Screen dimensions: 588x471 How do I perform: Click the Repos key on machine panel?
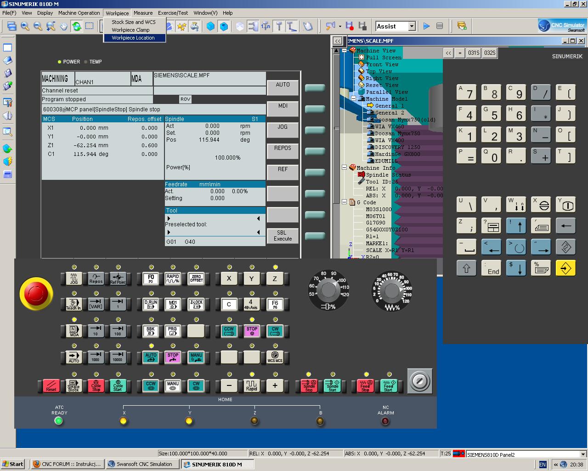tap(96, 278)
